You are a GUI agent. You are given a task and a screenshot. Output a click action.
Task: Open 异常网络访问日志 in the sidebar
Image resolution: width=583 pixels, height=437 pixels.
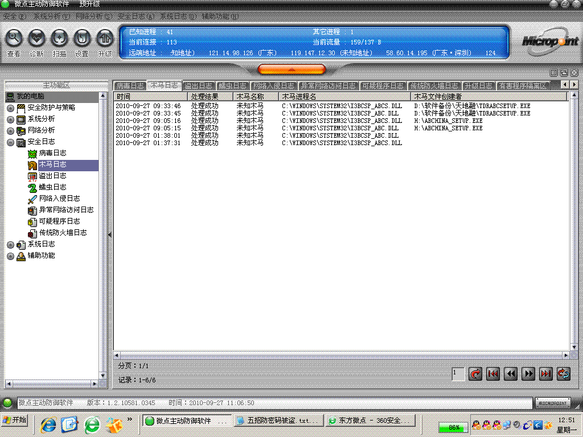click(x=66, y=210)
